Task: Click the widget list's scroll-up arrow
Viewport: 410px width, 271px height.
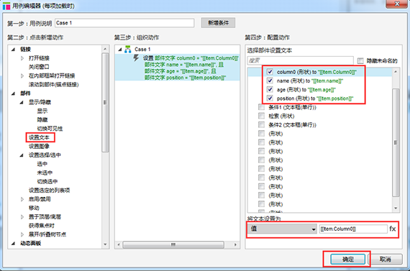Action: (396, 71)
